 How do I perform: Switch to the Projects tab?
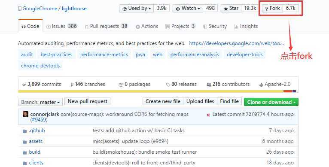tap(180, 26)
